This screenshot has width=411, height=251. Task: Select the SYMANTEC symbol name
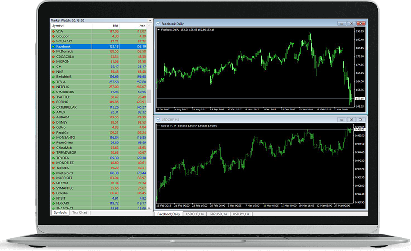tap(65, 188)
